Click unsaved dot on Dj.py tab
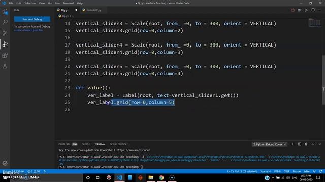The image size is (325, 182). (76, 10)
